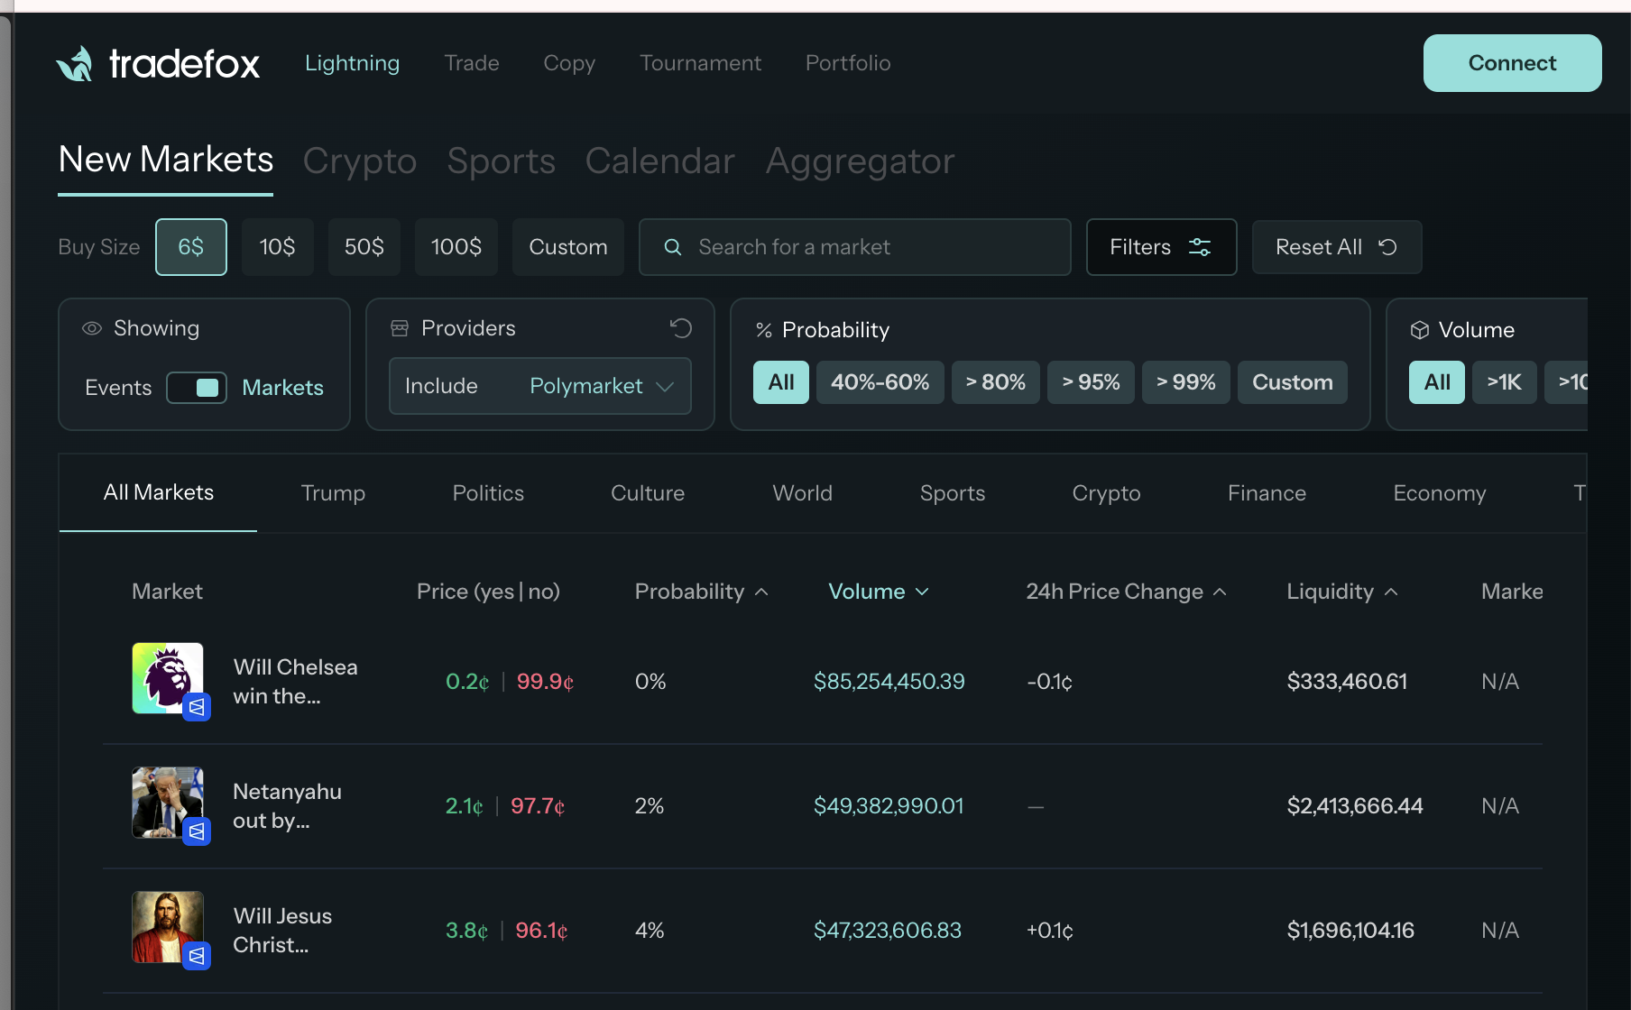Viewport: 1631px width, 1010px height.
Task: Set a Custom probability range
Action: pos(1292,381)
